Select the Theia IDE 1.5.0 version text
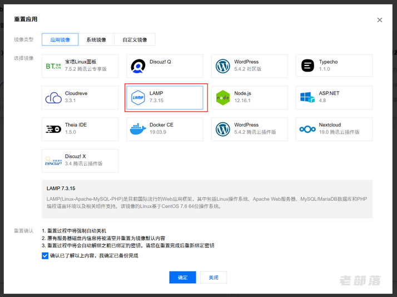 71,132
